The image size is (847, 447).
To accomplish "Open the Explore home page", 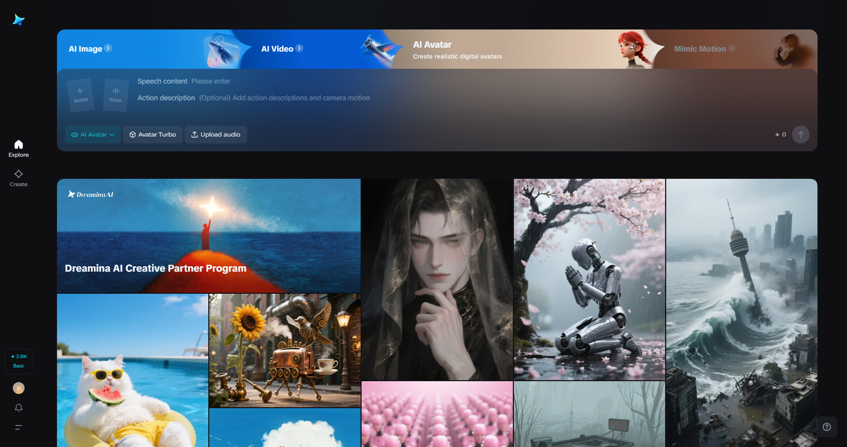I will click(19, 148).
